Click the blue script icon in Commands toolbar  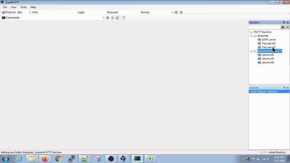pos(117,18)
